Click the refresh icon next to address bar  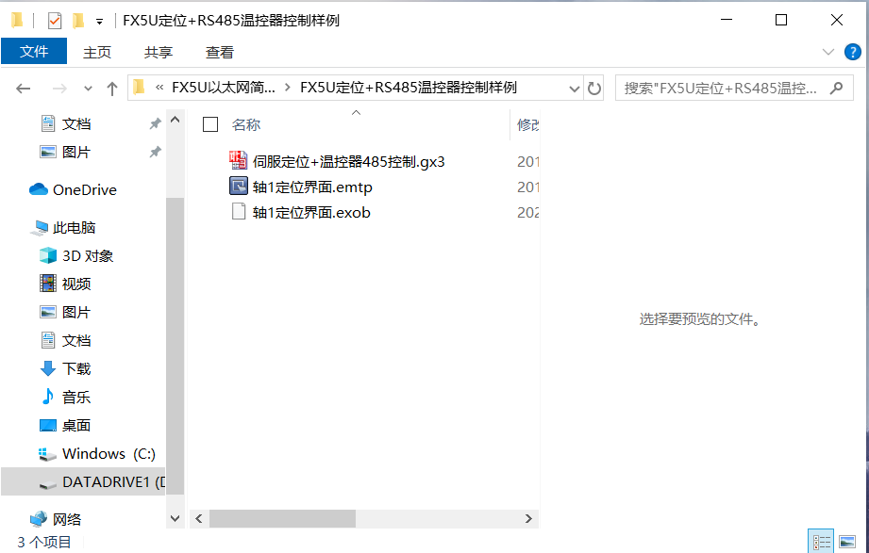tap(594, 88)
